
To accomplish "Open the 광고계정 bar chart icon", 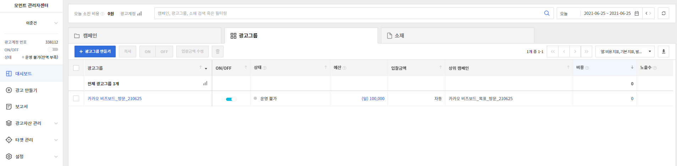I will pyautogui.click(x=139, y=13).
